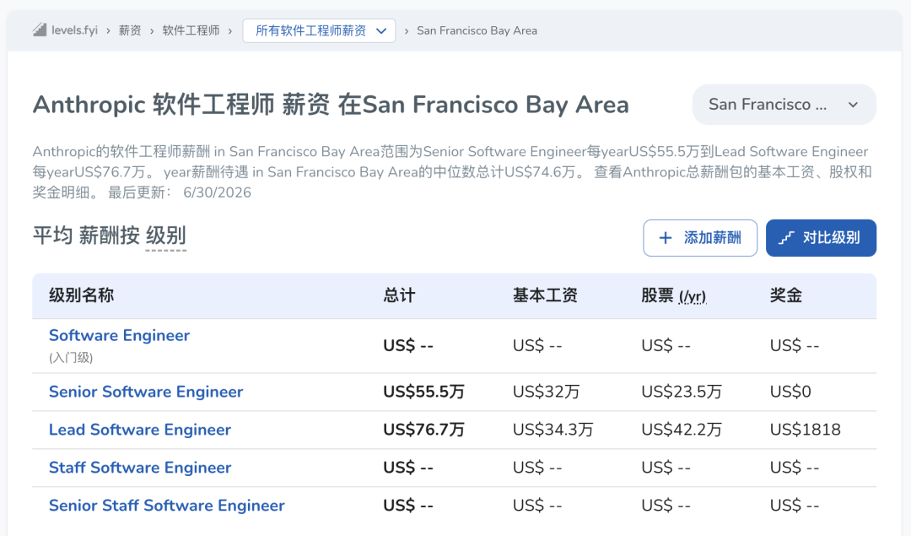Select San Francisco Bay Area breadcrumb text

[477, 30]
